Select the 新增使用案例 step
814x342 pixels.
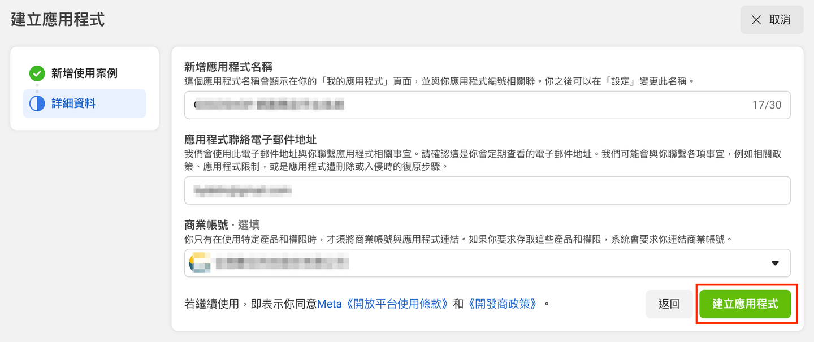(84, 73)
